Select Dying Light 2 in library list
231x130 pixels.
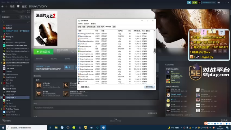pos(16,97)
